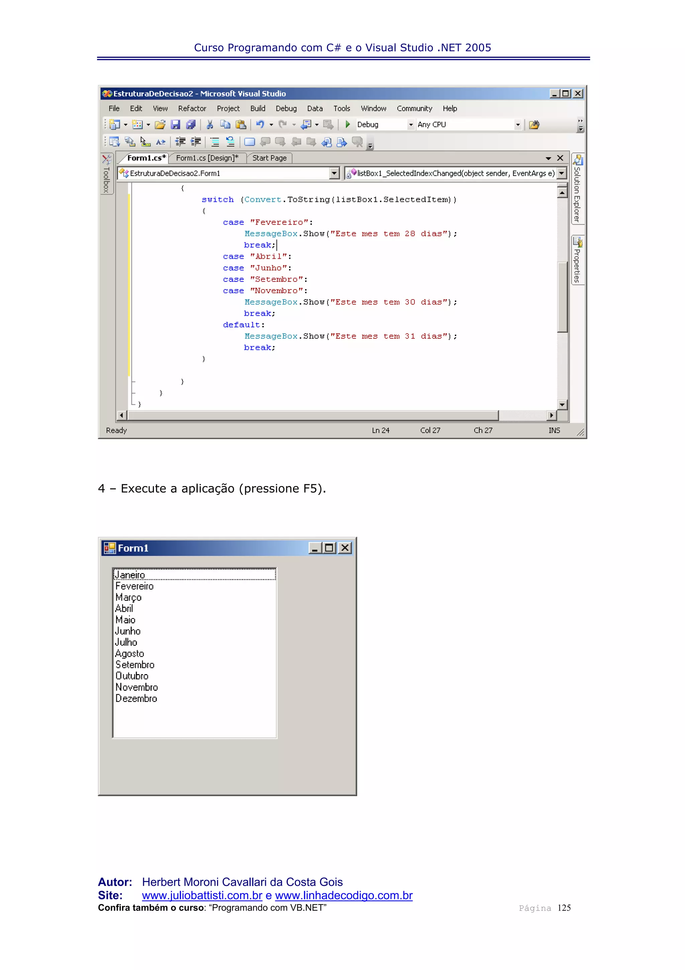Click the Find in Files icon
Screen dimensions: 685x970
pyautogui.click(x=534, y=125)
